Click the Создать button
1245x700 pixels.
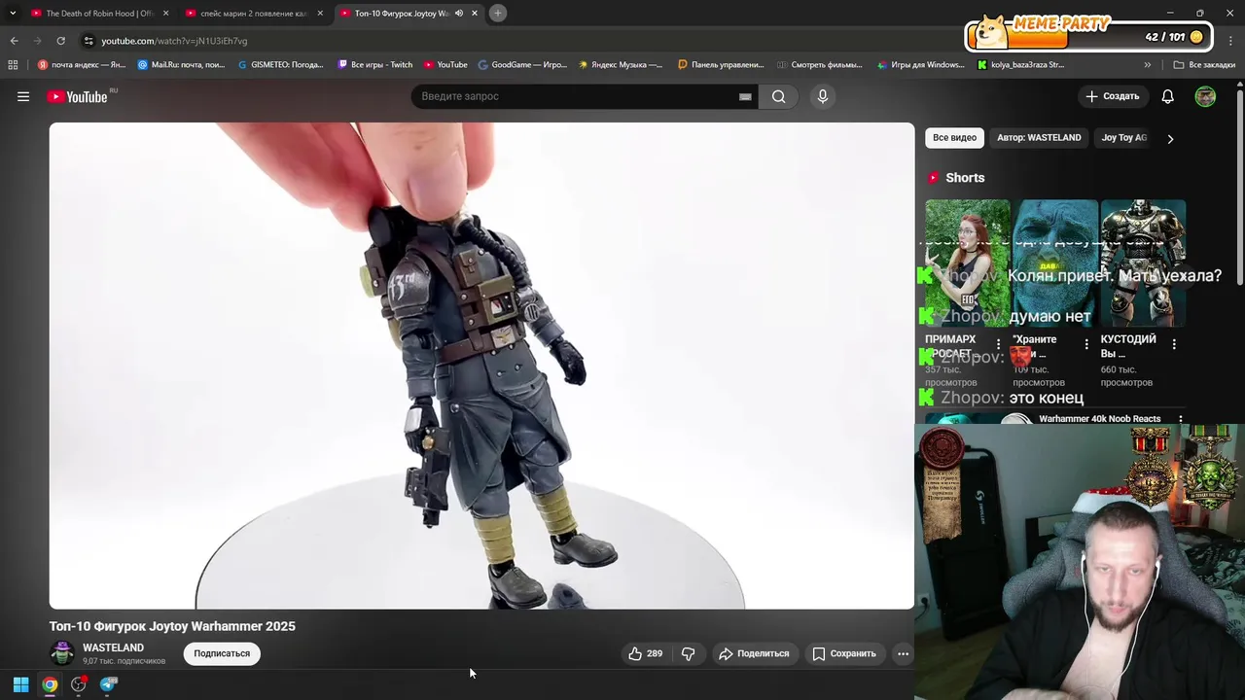(1112, 96)
